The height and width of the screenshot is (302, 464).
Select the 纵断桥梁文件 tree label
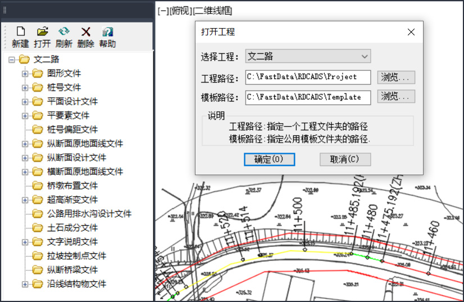coord(72,270)
